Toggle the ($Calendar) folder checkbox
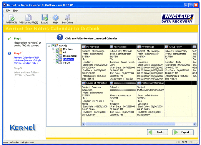 pos(57,56)
